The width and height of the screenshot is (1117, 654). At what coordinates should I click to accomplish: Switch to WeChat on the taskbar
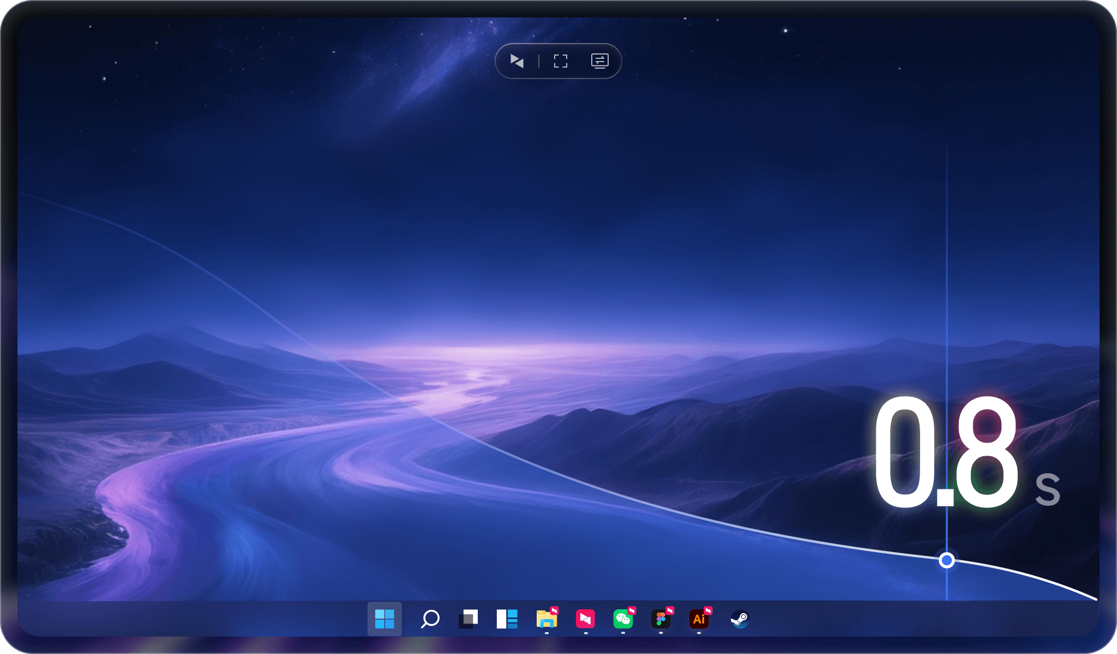[x=622, y=619]
